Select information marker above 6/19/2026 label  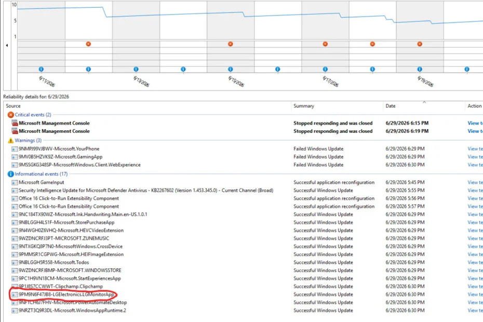click(420, 69)
